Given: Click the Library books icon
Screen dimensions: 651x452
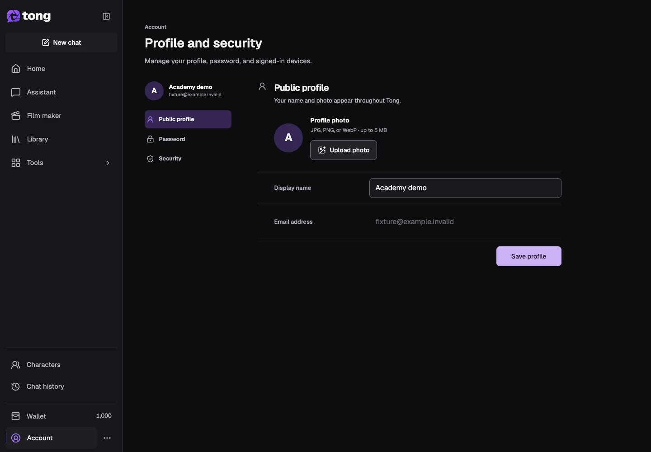Looking at the screenshot, I should pyautogui.click(x=16, y=139).
